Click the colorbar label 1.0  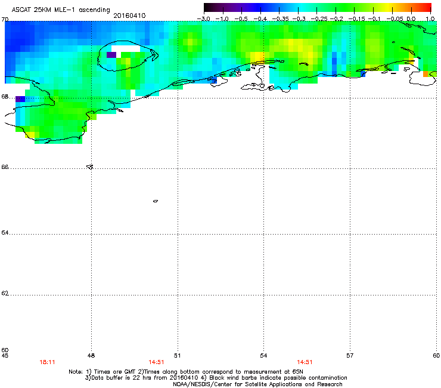click(430, 19)
